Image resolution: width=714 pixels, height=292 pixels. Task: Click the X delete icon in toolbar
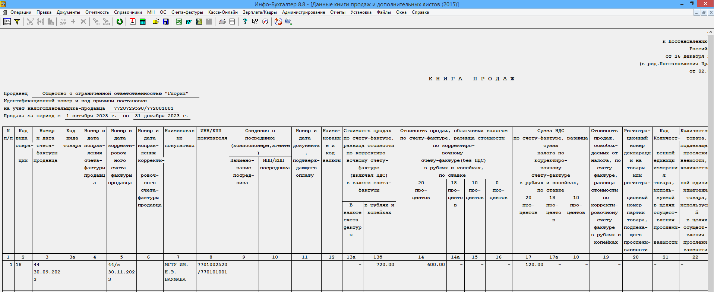(83, 22)
